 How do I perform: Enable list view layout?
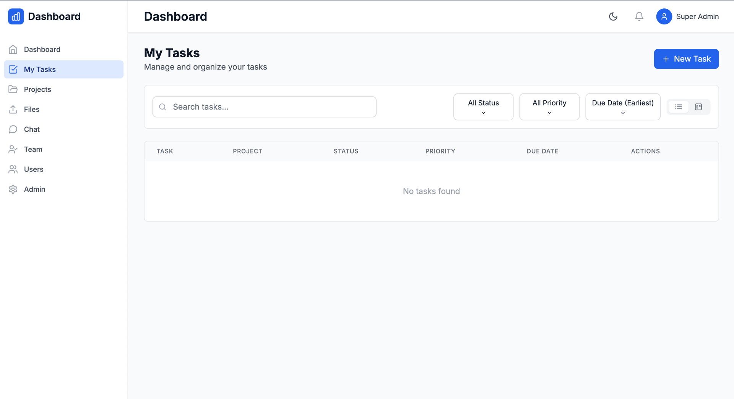tap(679, 107)
